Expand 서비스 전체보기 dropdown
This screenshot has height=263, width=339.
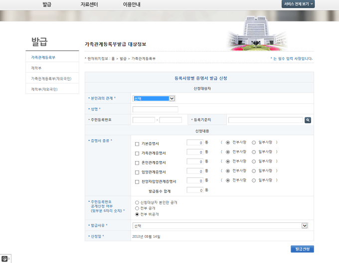[298, 4]
